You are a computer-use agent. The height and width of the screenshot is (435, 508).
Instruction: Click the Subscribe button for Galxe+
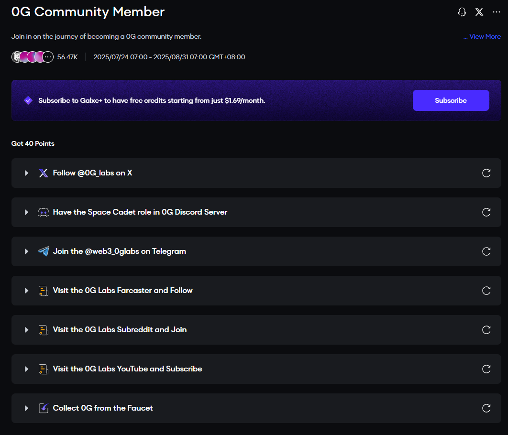[x=451, y=100]
